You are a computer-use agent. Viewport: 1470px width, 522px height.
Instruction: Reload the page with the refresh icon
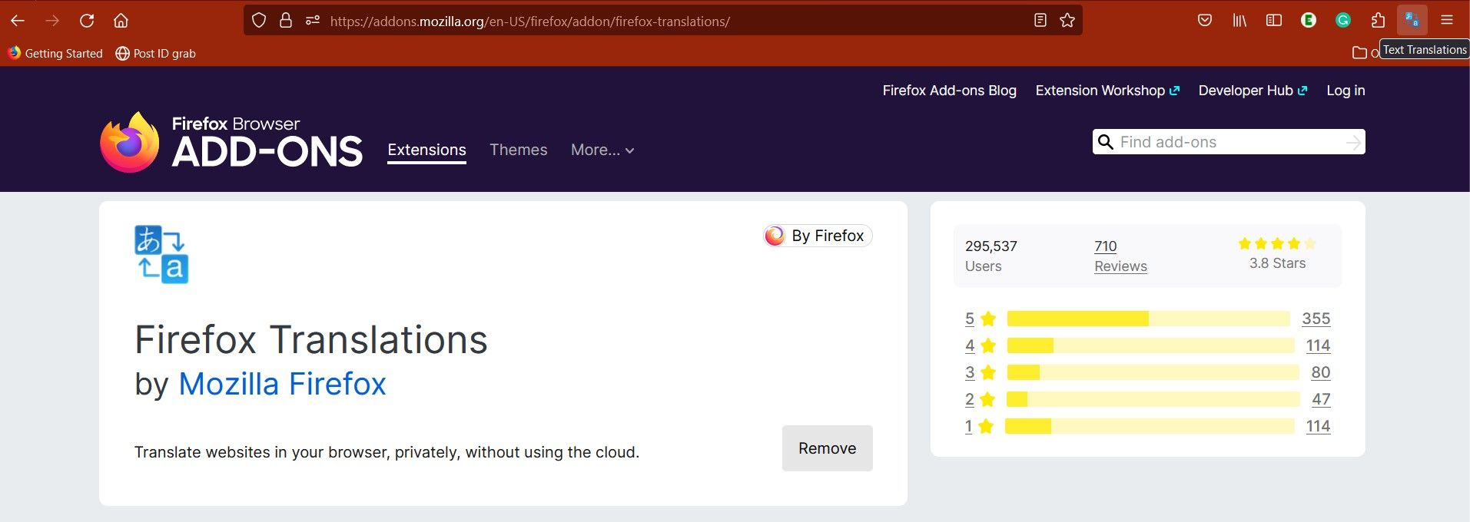(87, 21)
